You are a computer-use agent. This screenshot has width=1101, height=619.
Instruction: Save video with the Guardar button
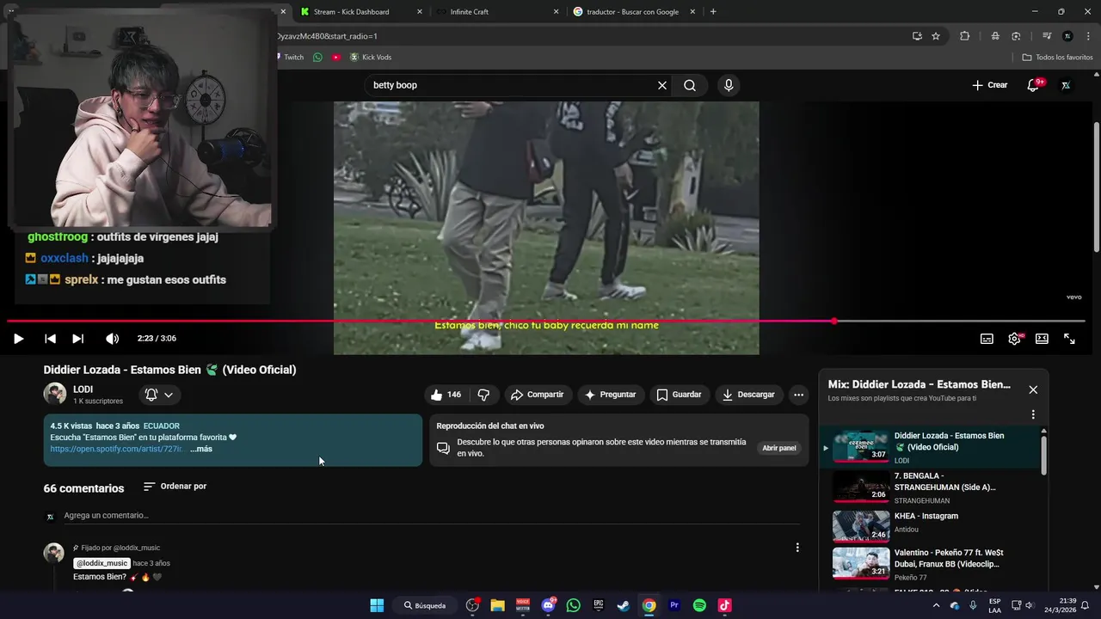tap(679, 395)
